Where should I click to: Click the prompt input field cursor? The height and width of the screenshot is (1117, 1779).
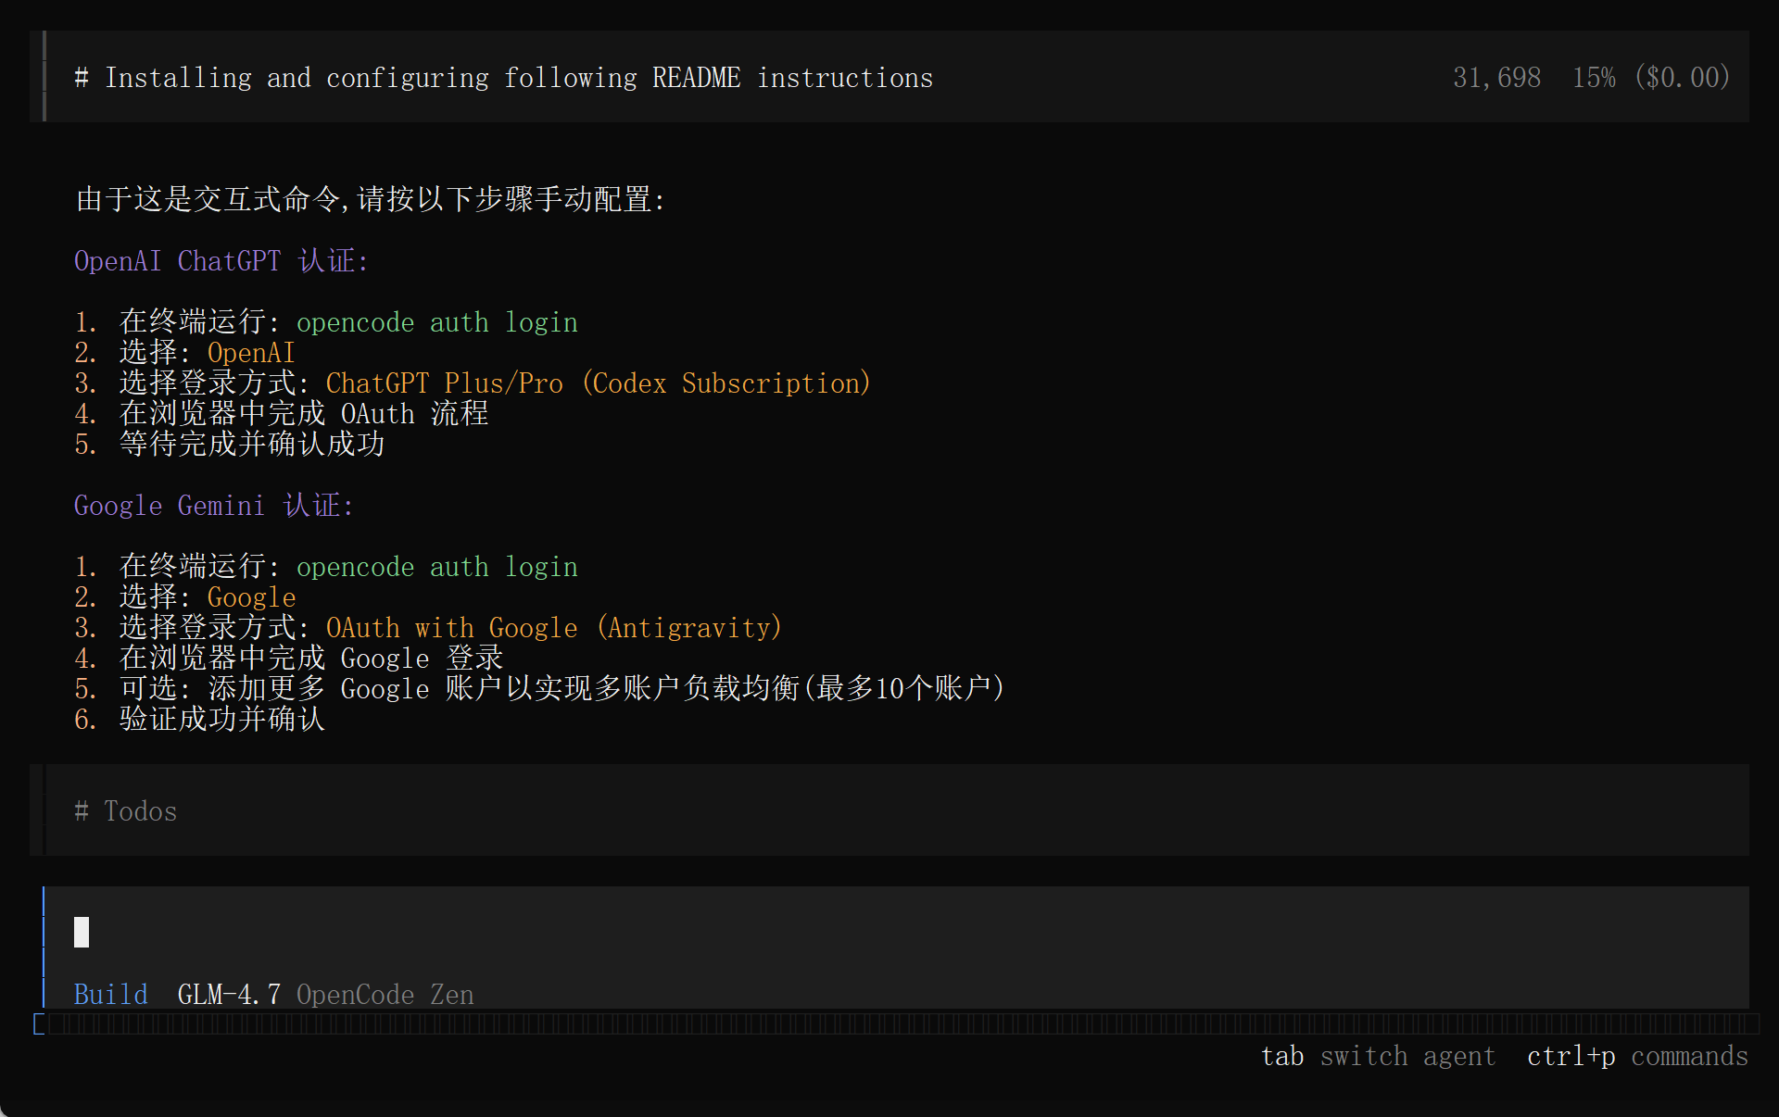click(x=82, y=932)
